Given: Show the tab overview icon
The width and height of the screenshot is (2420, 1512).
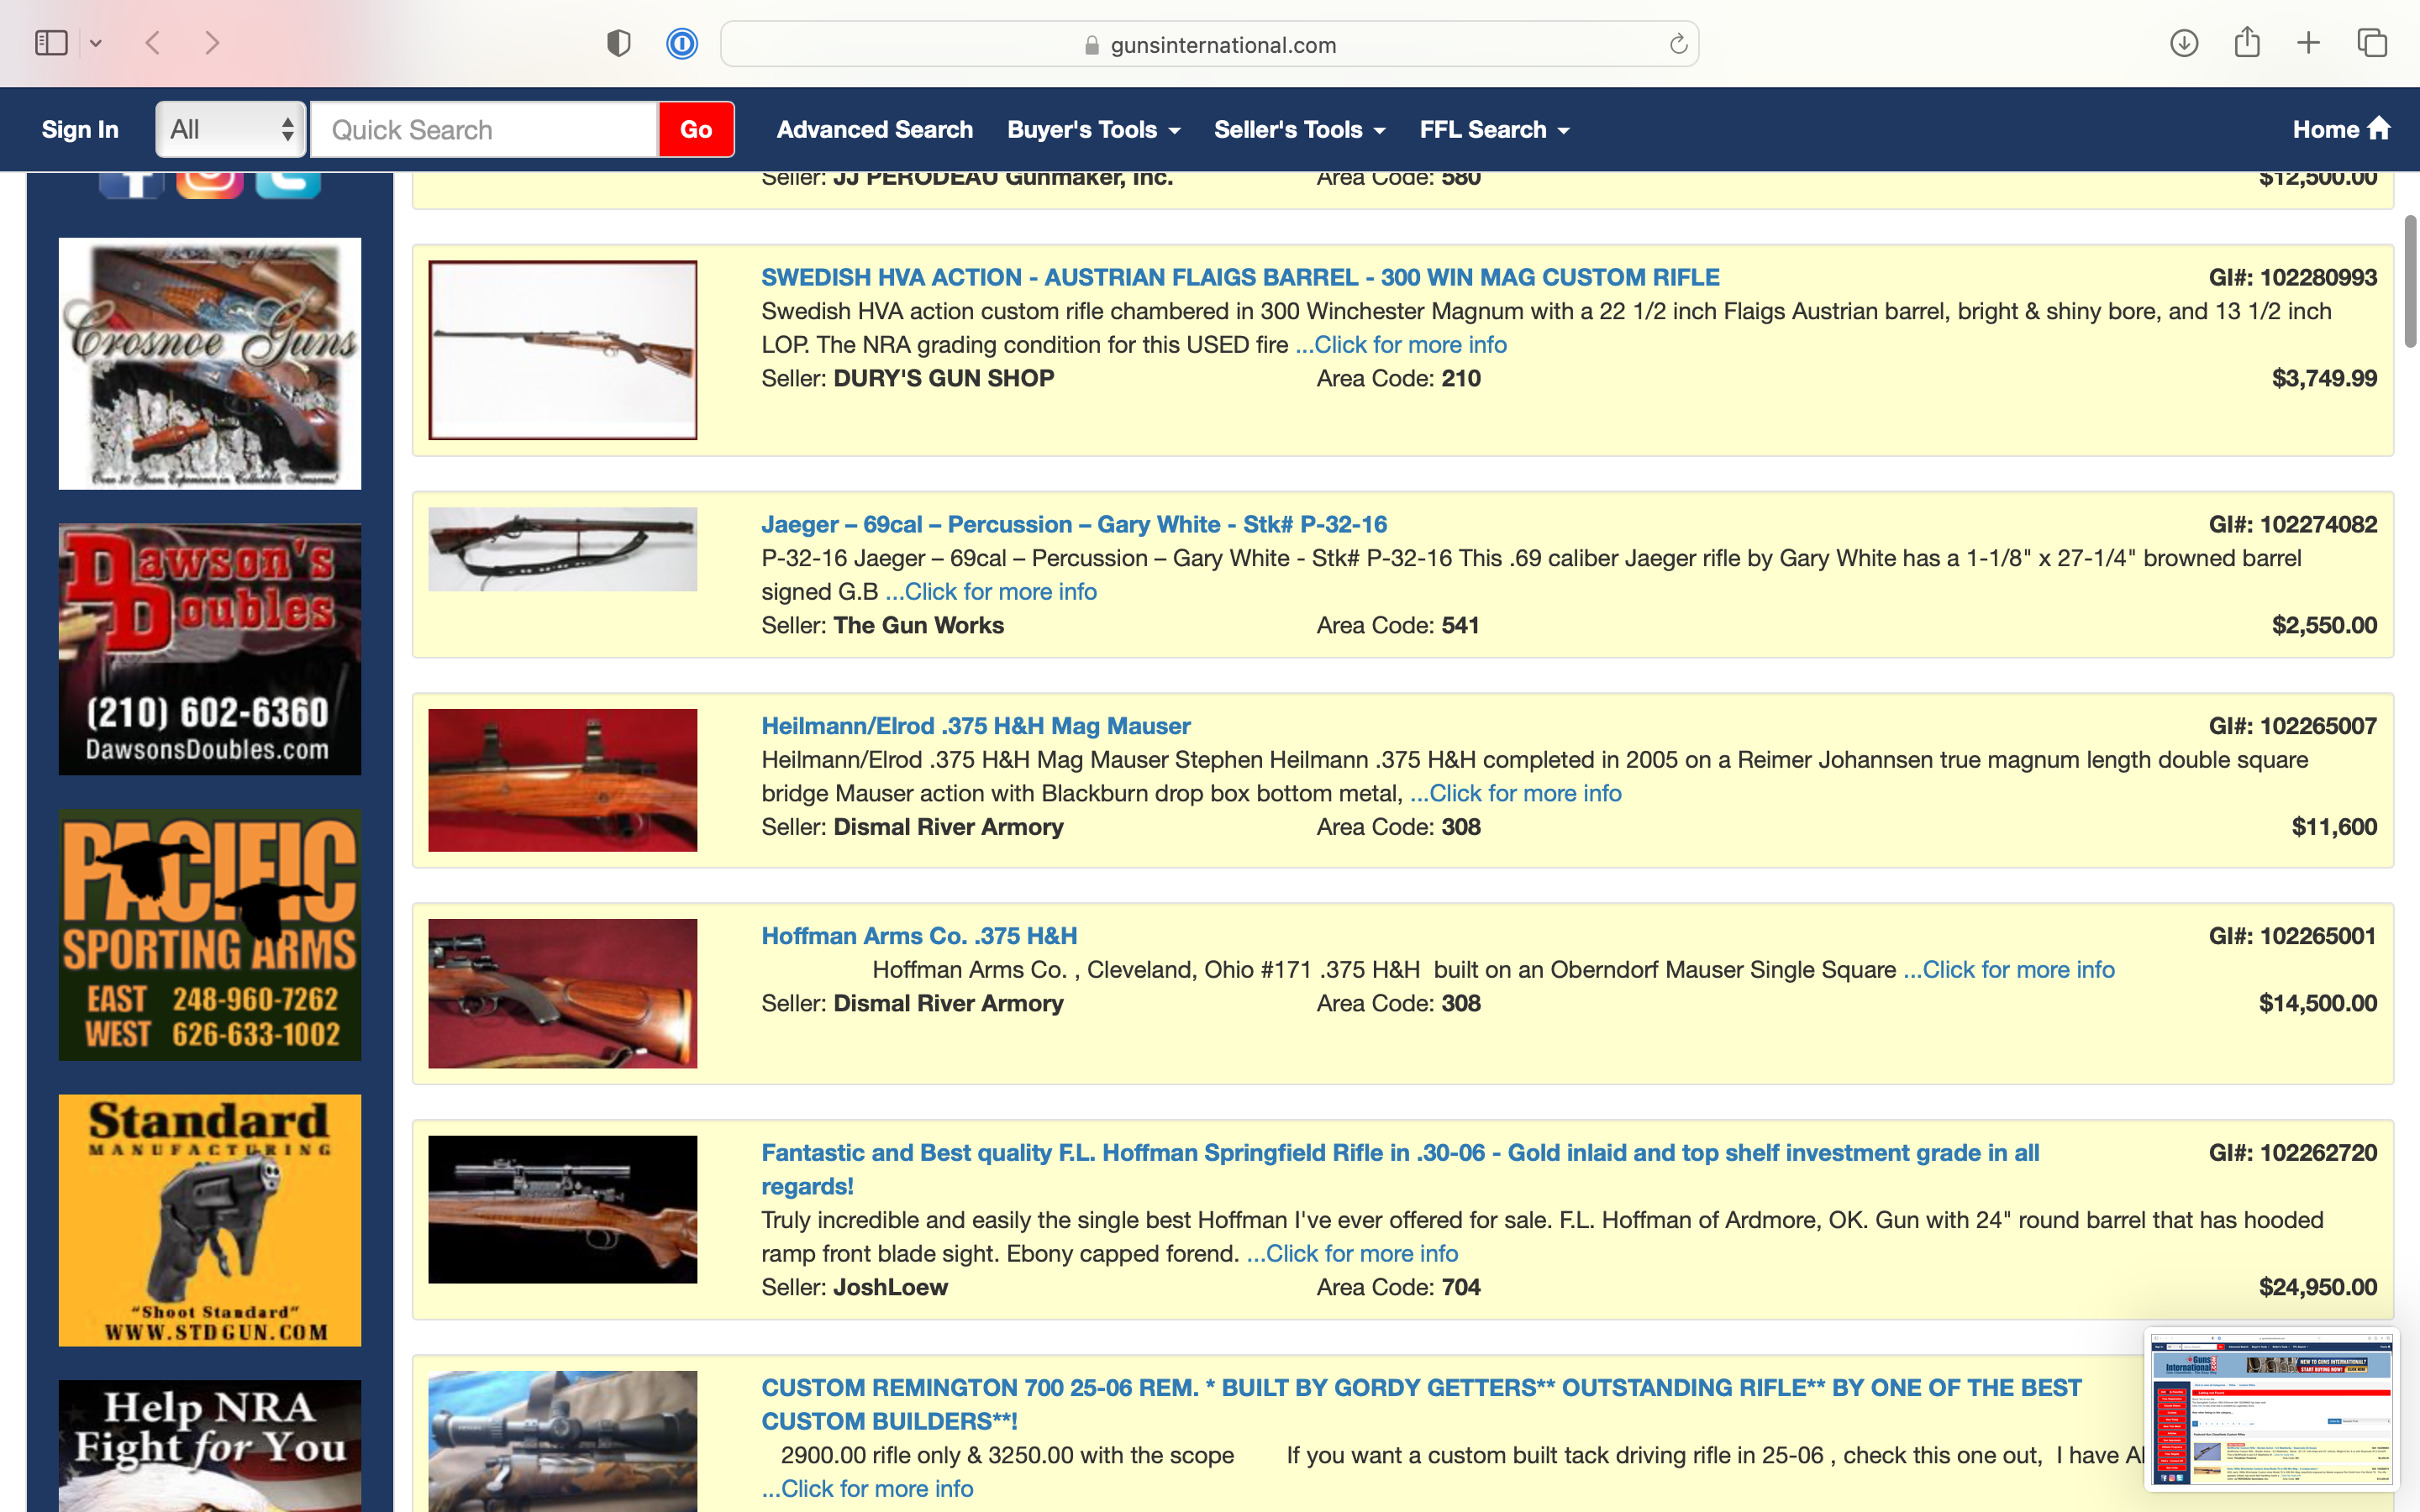Looking at the screenshot, I should pos(2372,43).
